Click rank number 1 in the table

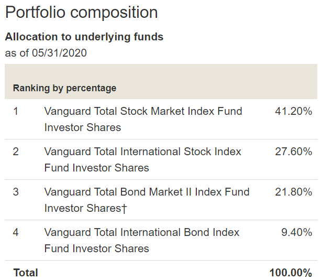[16, 111]
